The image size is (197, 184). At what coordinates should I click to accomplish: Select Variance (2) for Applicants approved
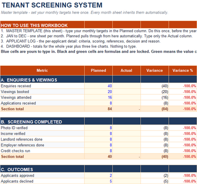tap(155, 175)
